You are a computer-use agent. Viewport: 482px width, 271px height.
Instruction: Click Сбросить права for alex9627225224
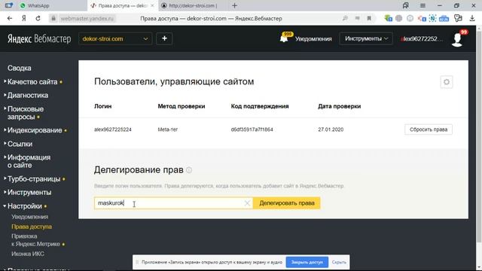coord(429,129)
